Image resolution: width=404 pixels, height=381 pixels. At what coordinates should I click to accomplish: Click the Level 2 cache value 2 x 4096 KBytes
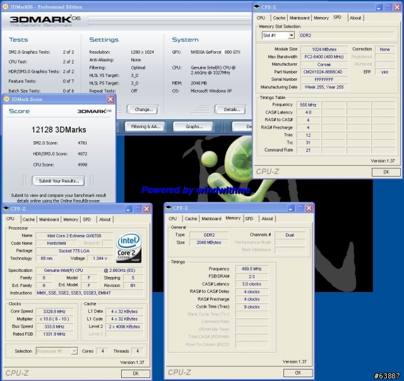(124, 326)
